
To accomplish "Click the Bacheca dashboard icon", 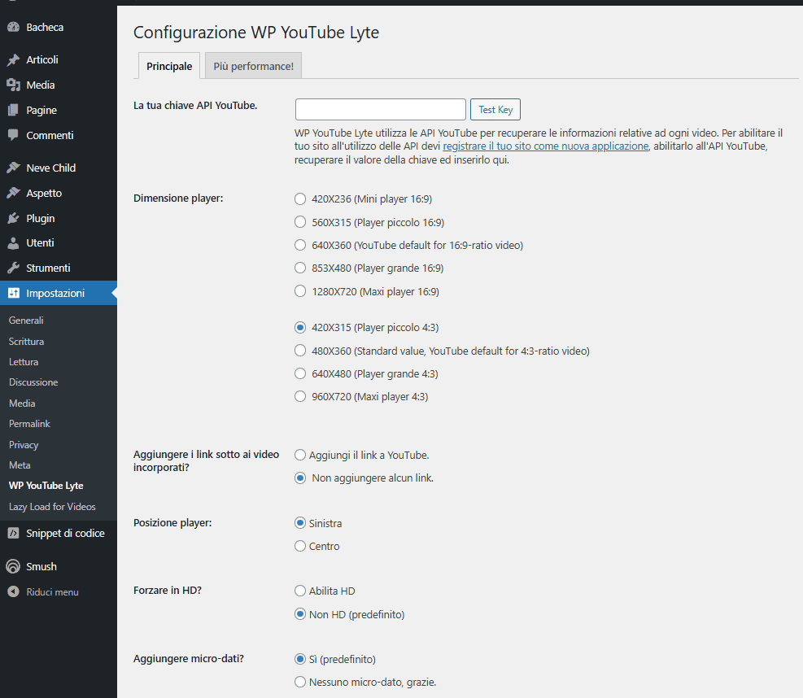I will [13, 27].
